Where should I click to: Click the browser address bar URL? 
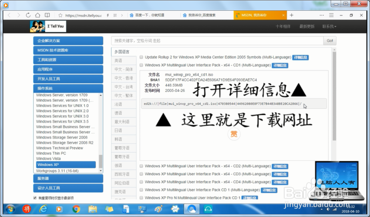point(83,15)
